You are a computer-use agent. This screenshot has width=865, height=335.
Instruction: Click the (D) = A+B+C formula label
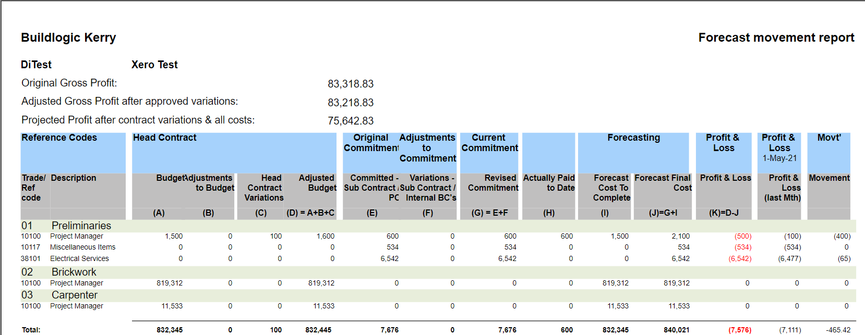(310, 213)
